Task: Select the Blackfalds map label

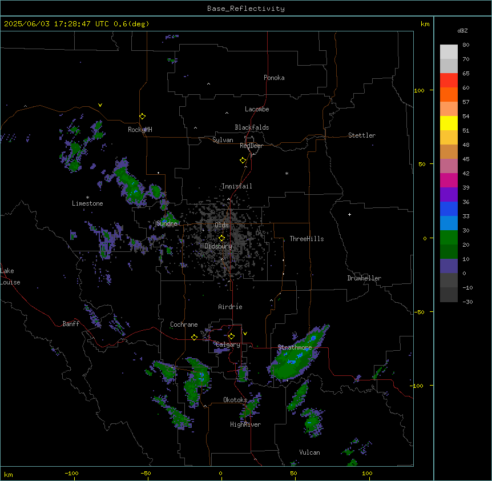Action: [x=252, y=127]
